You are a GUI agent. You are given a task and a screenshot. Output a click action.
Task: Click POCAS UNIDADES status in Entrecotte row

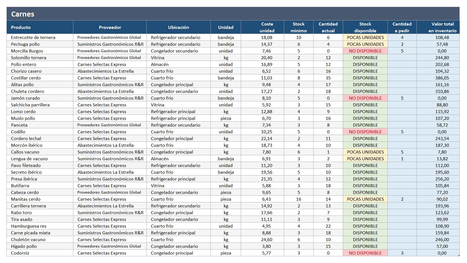[365, 37]
